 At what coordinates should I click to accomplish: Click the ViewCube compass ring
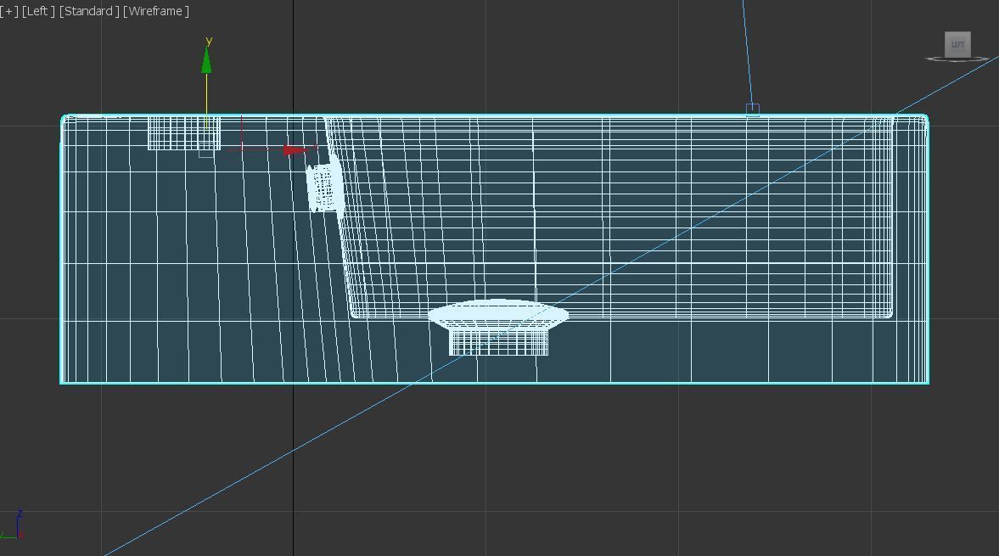(957, 59)
